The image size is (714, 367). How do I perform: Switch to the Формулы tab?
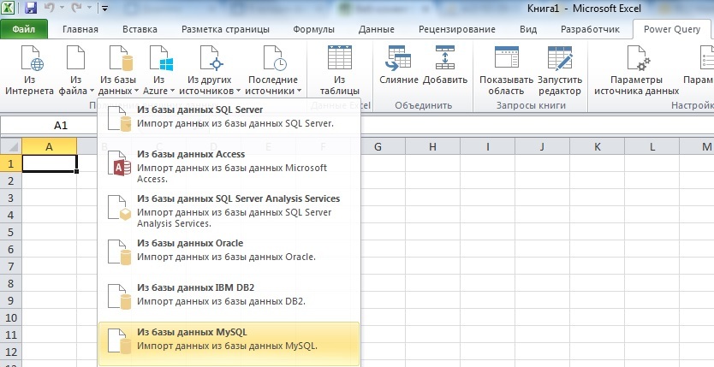pyautogui.click(x=313, y=29)
